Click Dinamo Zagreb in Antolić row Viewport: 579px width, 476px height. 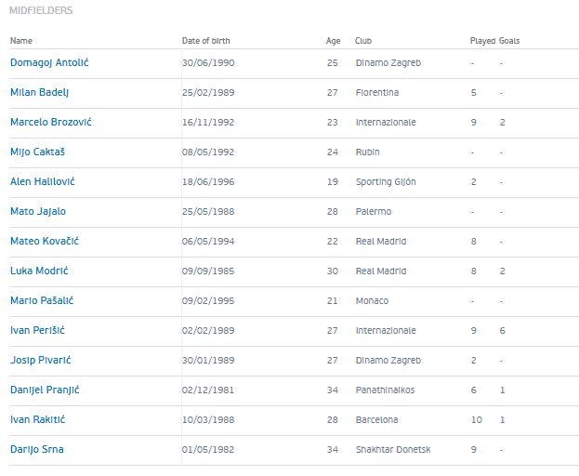[388, 63]
